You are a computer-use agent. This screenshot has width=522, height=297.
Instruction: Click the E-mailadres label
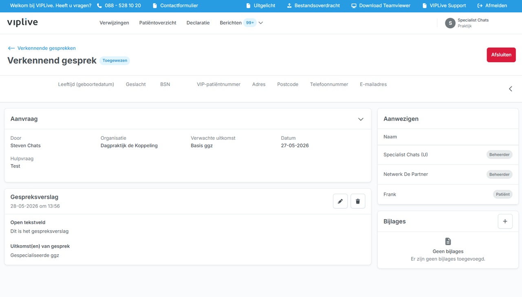(x=373, y=84)
